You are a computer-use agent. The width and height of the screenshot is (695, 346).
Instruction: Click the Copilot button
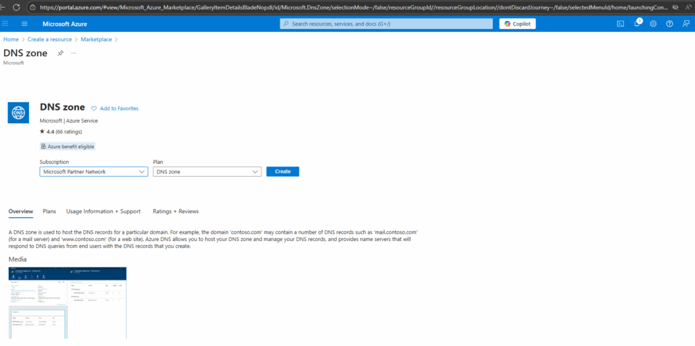(517, 24)
